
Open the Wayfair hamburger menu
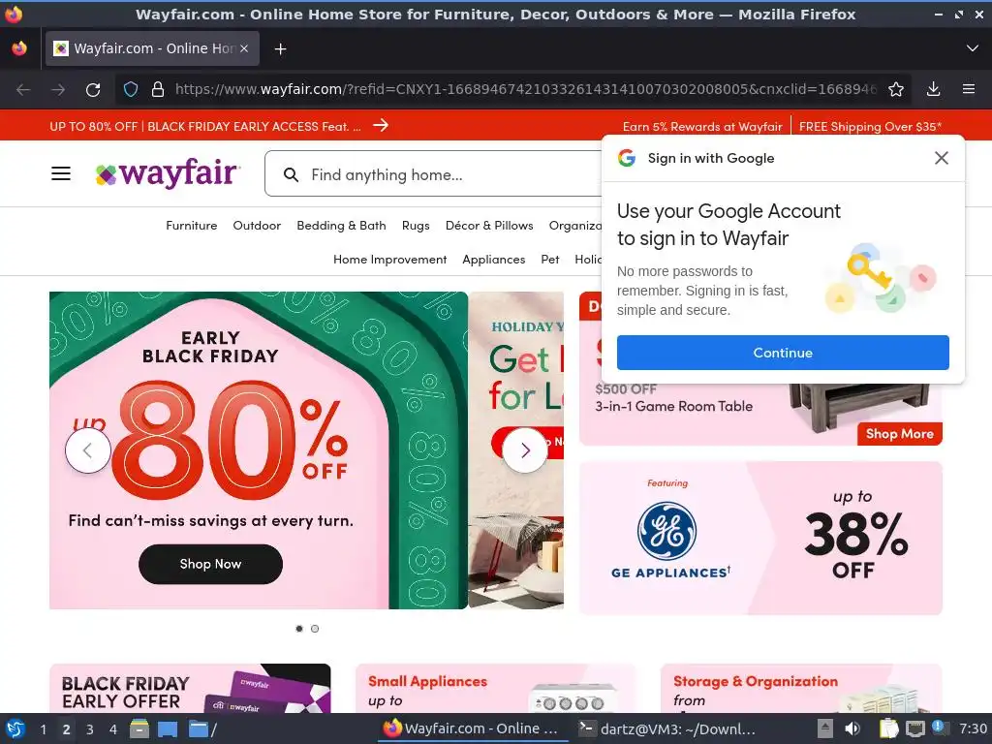61,173
